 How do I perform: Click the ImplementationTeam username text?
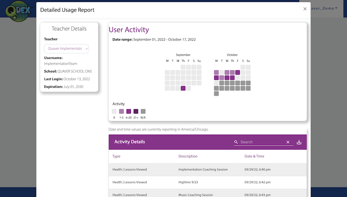(x=61, y=64)
